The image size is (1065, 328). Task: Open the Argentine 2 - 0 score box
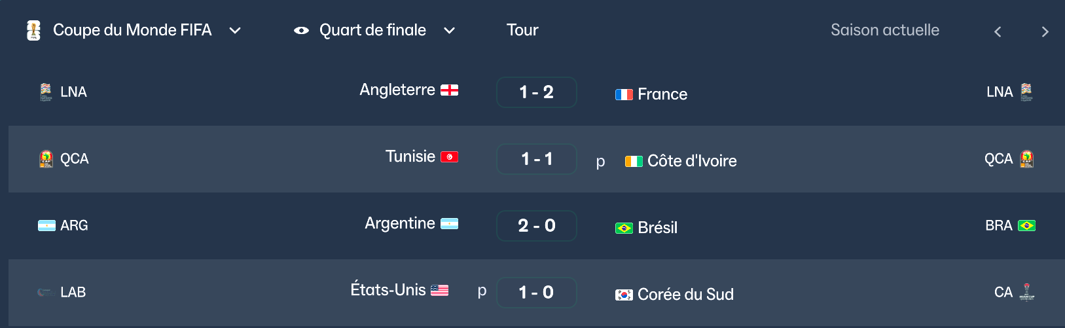pyautogui.click(x=536, y=226)
